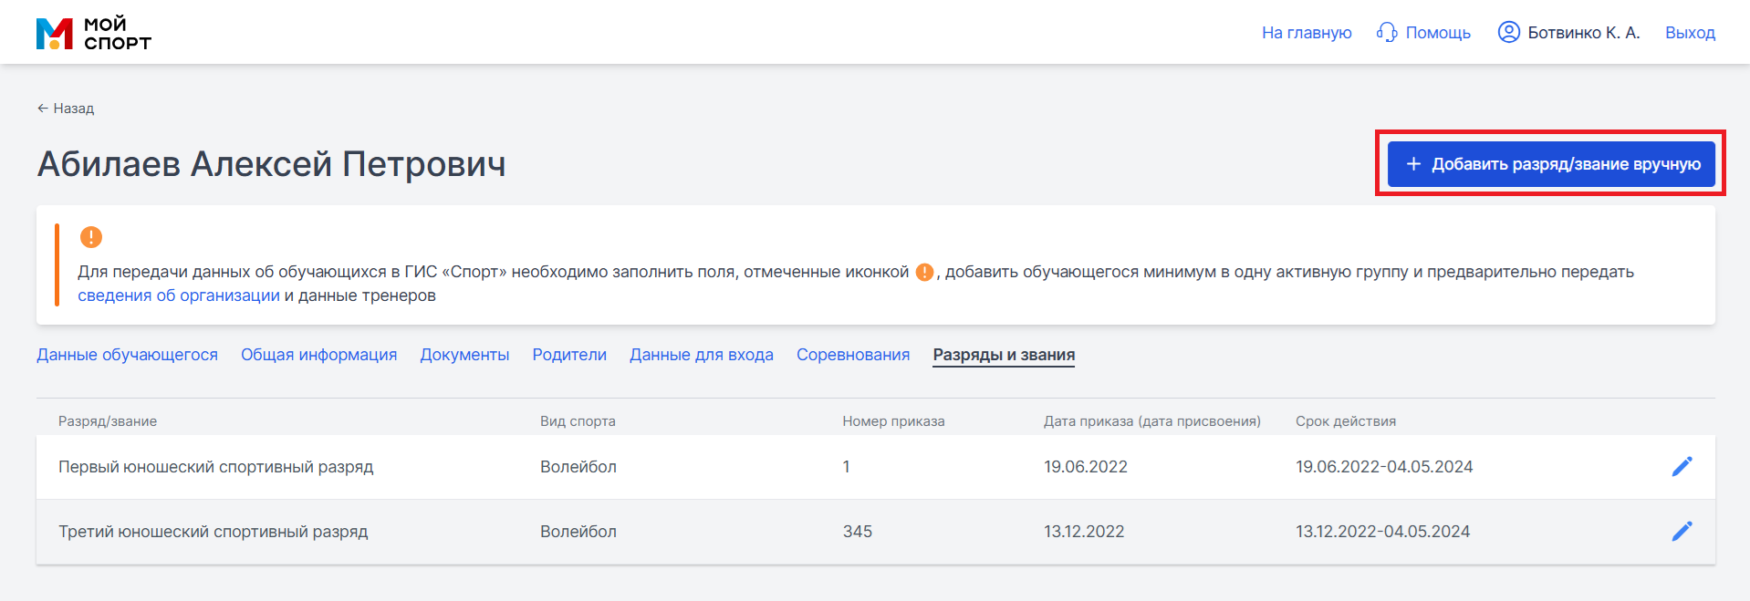Click Волейбол in the Третий юношеский row
This screenshot has width=1750, height=601.
click(x=578, y=532)
